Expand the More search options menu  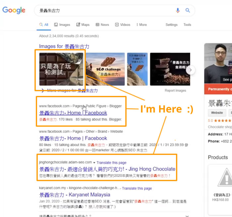click(x=142, y=25)
